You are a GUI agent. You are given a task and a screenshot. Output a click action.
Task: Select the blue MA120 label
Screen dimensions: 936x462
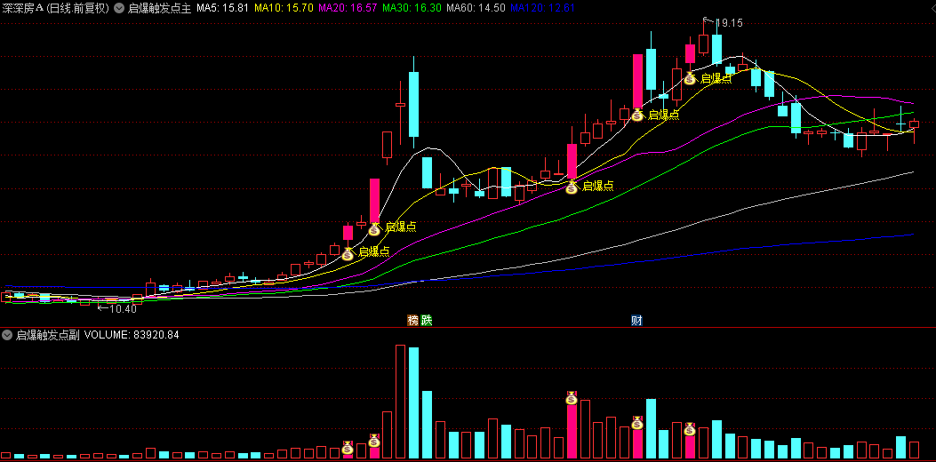pyautogui.click(x=542, y=8)
